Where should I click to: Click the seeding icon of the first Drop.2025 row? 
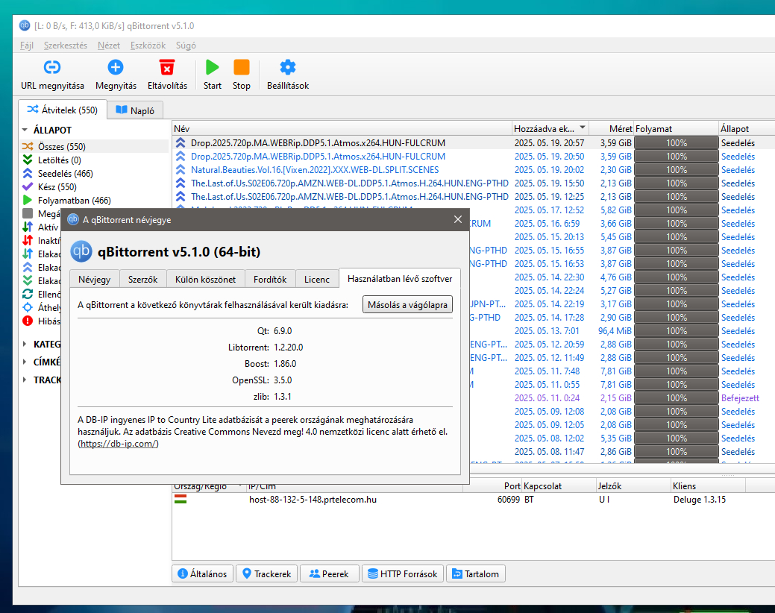pos(181,142)
